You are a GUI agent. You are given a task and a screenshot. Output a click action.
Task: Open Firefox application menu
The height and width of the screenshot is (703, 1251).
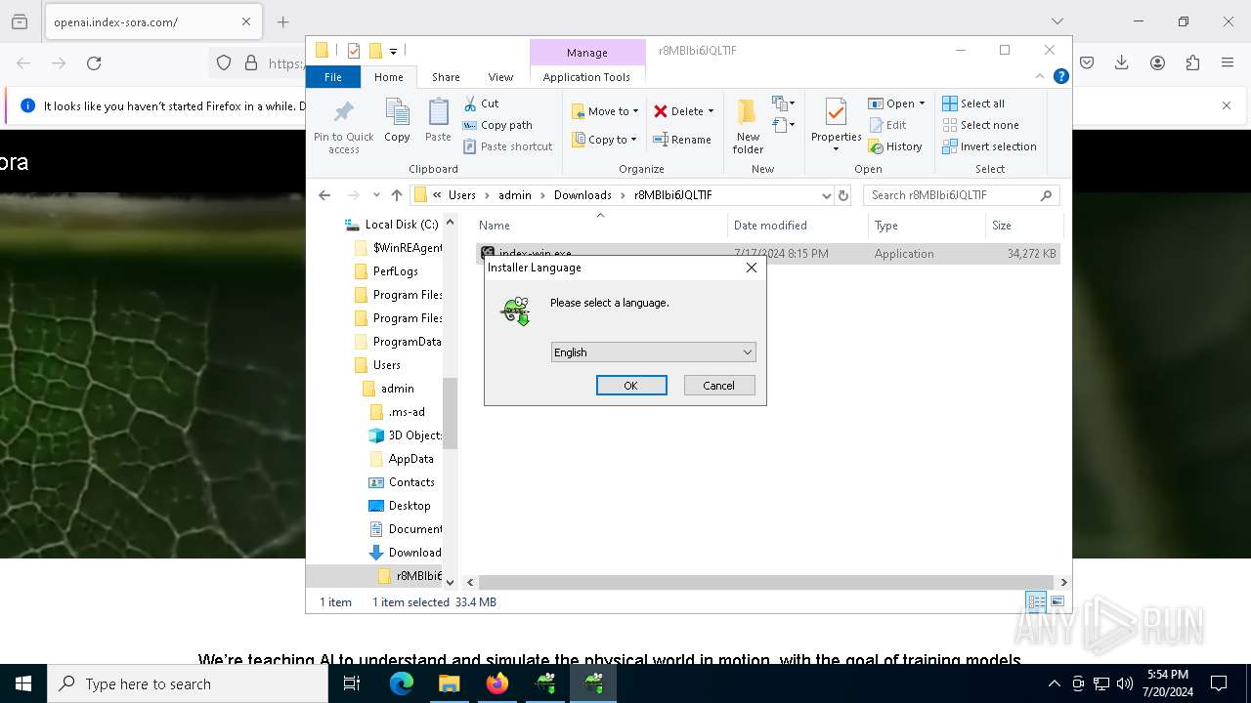[x=1228, y=63]
